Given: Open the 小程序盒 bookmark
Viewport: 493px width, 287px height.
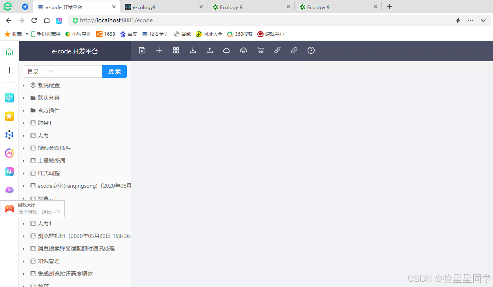Looking at the screenshot, I should pyautogui.click(x=78, y=34).
